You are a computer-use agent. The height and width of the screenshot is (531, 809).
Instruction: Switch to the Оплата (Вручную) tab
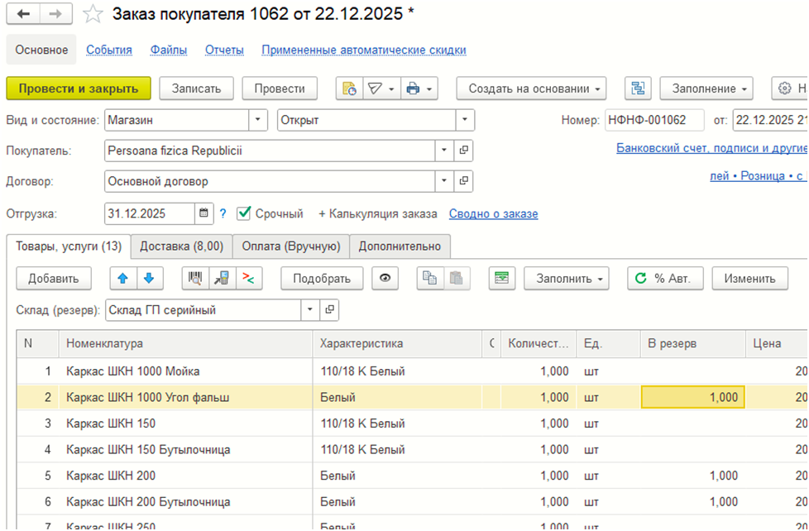[291, 246]
